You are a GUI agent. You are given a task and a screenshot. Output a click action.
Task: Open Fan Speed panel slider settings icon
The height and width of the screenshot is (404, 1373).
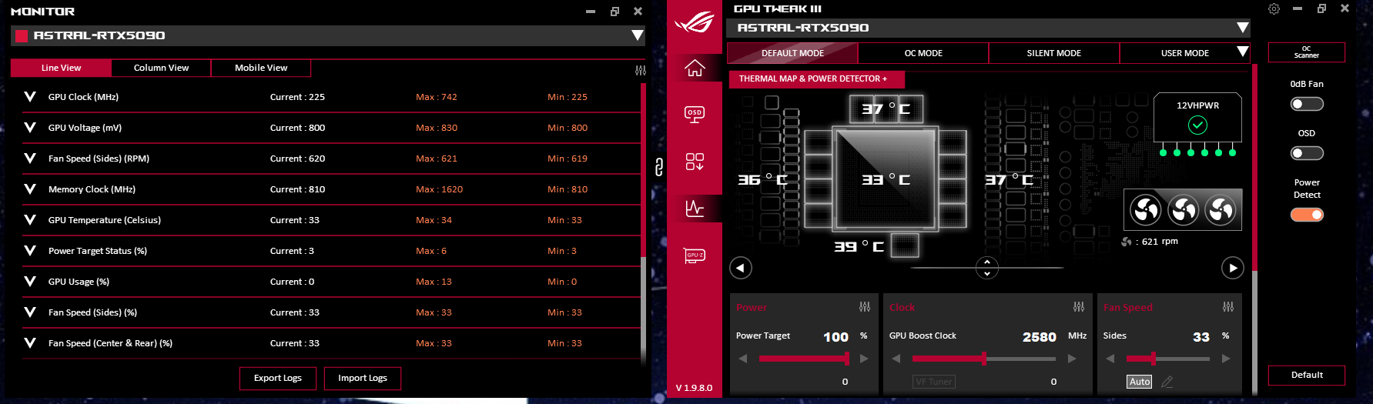click(x=1228, y=307)
